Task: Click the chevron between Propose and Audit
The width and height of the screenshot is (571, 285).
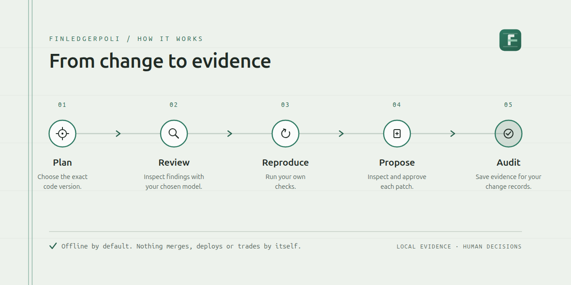Action: tap(453, 134)
